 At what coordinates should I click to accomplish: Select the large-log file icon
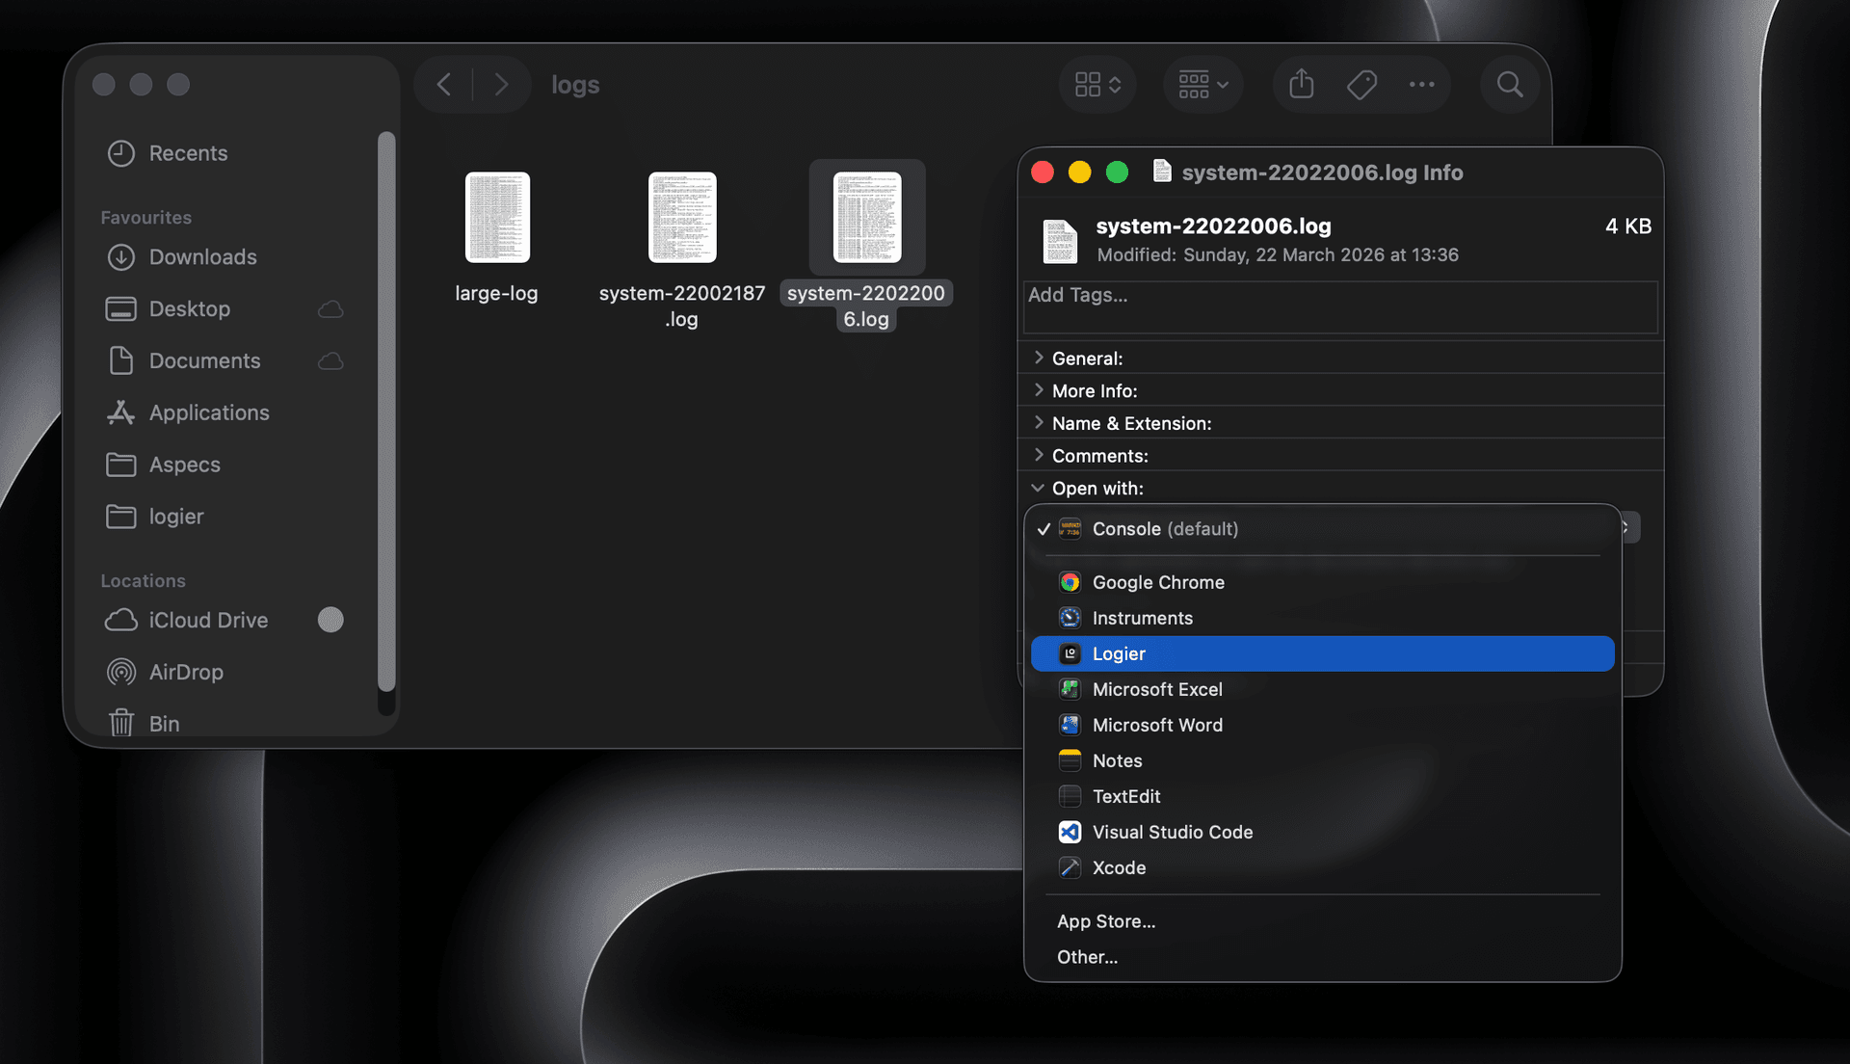pos(497,218)
